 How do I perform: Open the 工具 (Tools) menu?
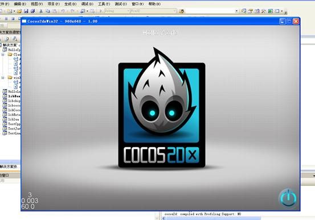104,4
